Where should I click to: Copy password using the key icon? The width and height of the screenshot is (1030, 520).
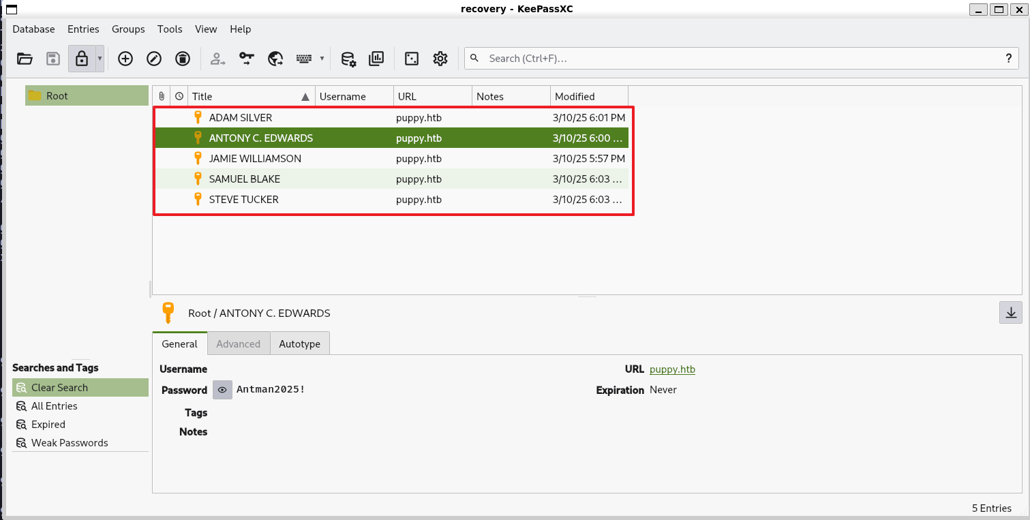pos(246,59)
